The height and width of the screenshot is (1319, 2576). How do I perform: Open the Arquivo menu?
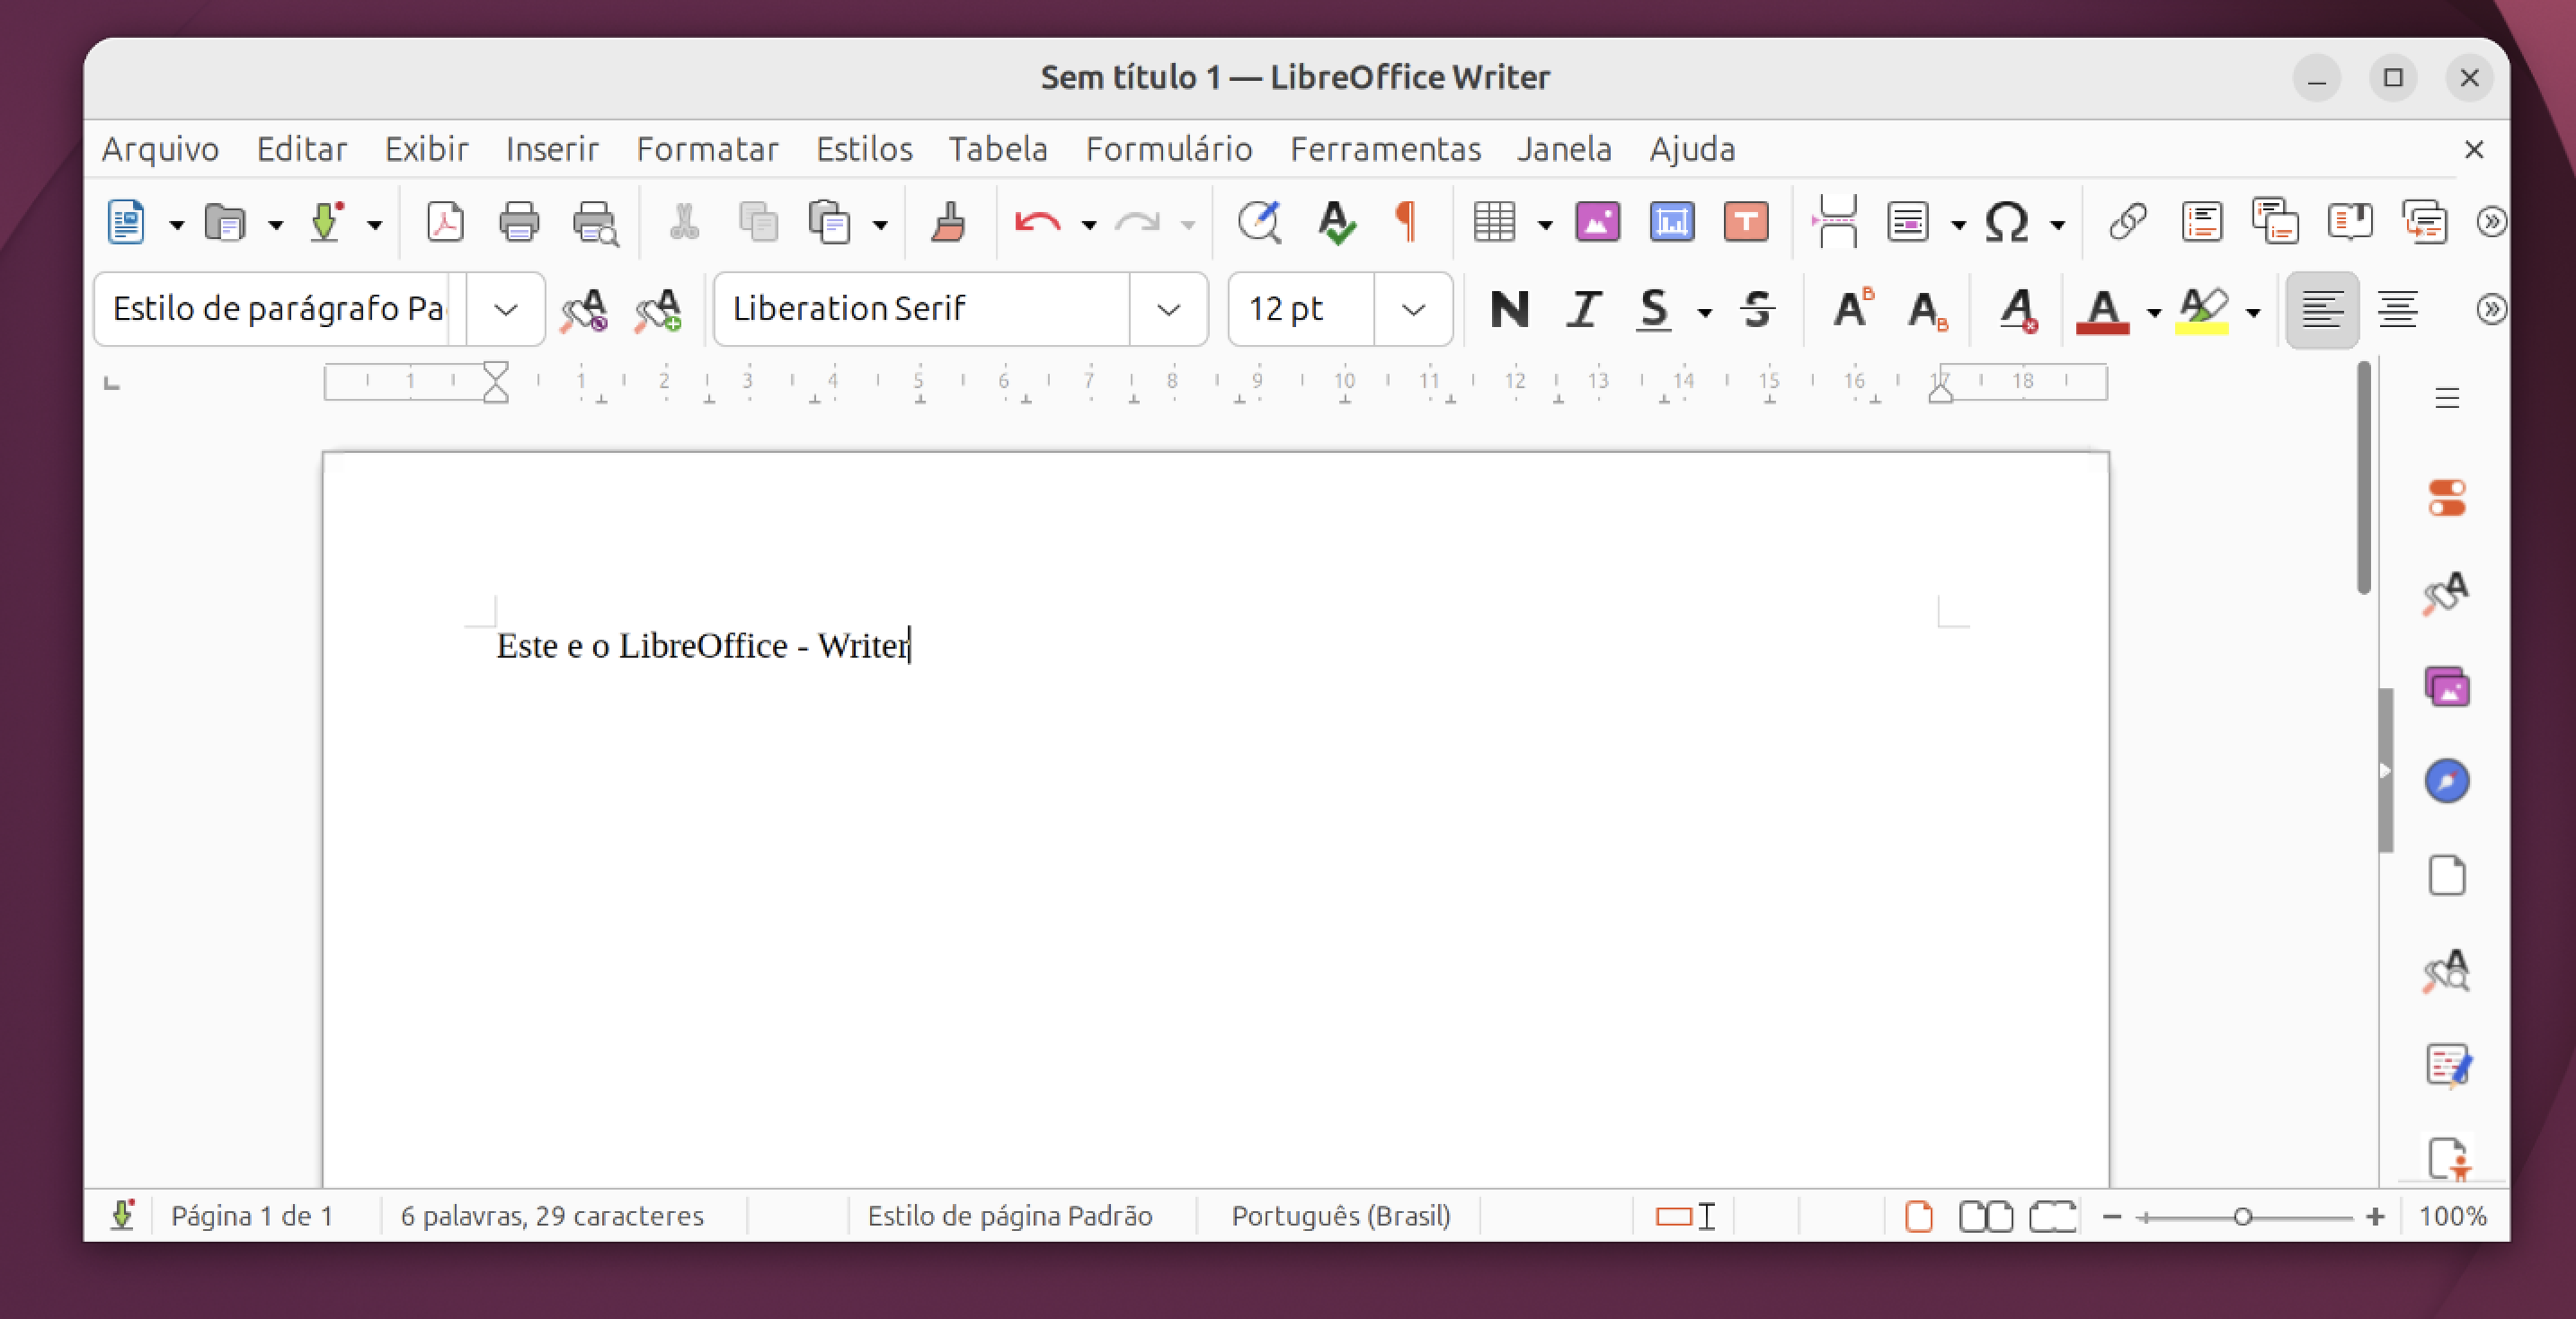coord(160,149)
